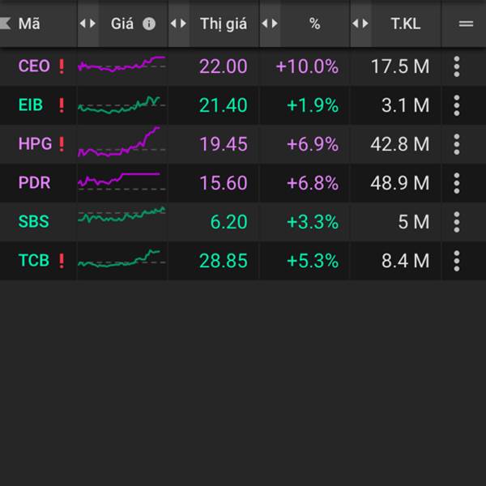Switch the Giá column using its arrows

[87, 23]
